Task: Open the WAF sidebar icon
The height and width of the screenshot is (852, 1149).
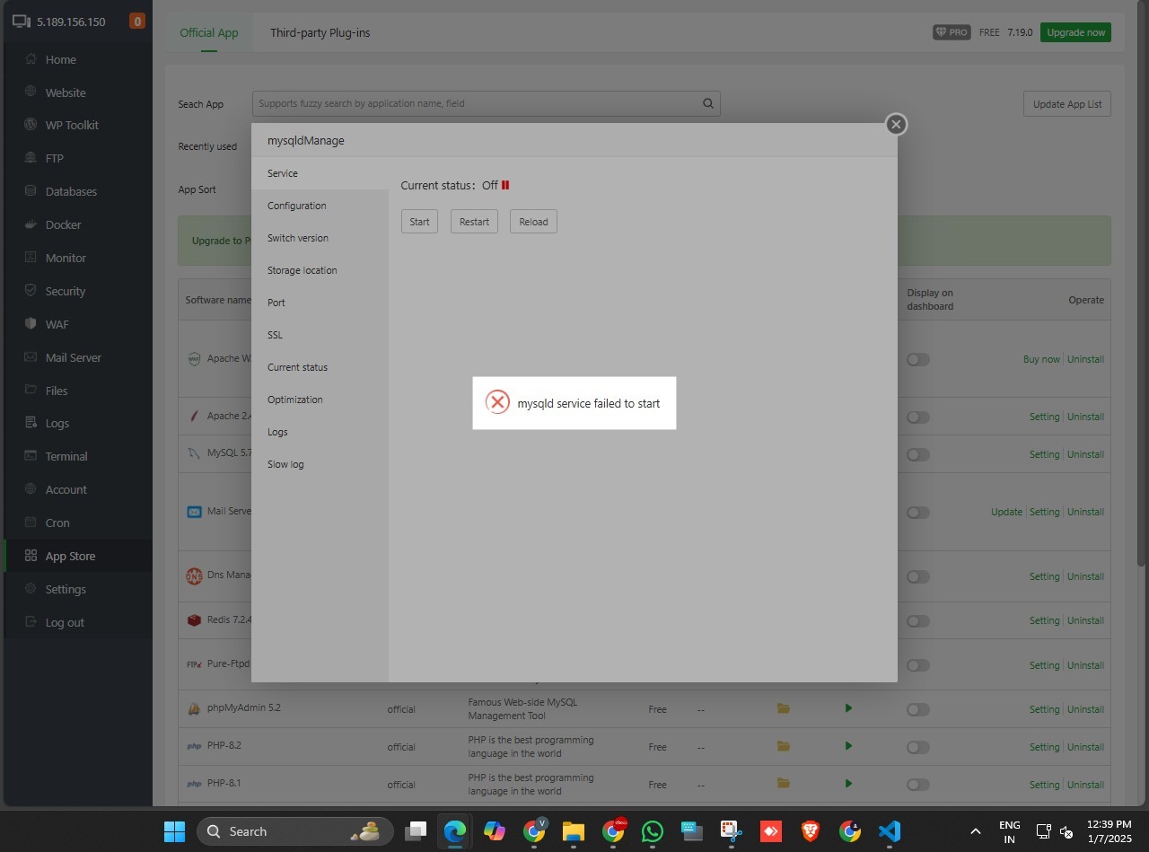Action: [x=31, y=324]
